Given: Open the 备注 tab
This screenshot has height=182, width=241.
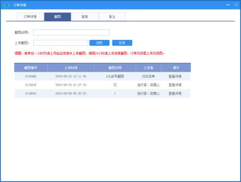Looking at the screenshot, I should [x=112, y=17].
